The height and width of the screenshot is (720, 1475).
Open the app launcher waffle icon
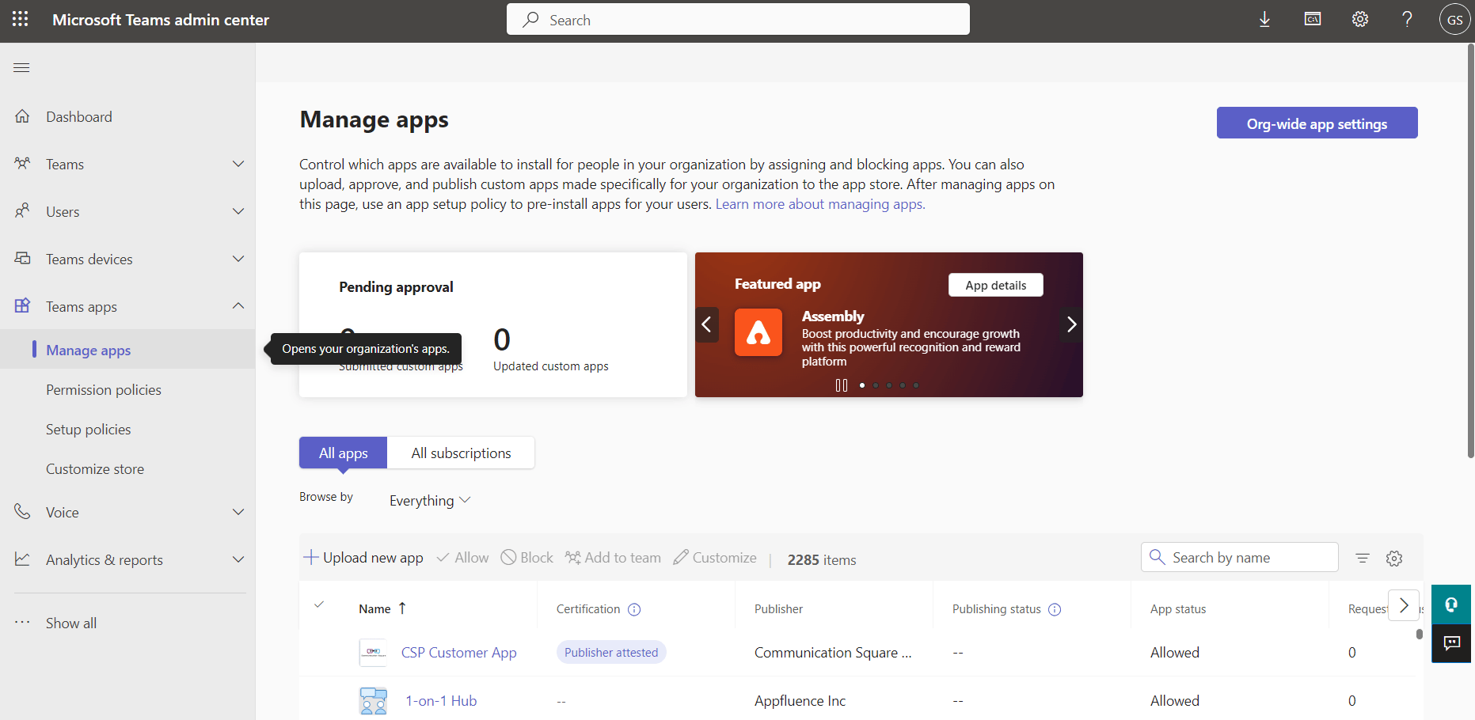(x=21, y=19)
